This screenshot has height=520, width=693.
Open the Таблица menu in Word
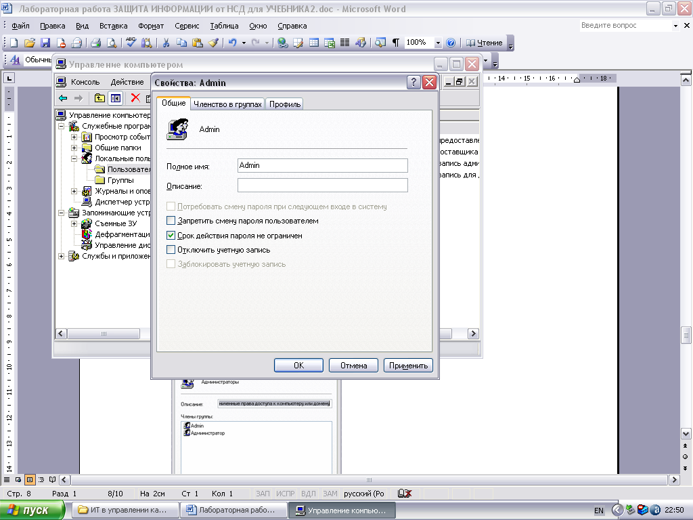click(224, 26)
